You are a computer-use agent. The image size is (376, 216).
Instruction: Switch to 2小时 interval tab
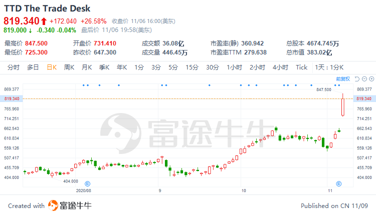pyautogui.click(x=257, y=67)
